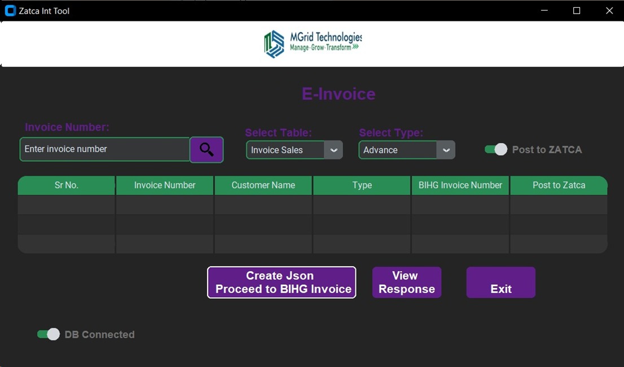624x367 pixels.
Task: Click the Zatca Int Tool app icon
Action: 10,11
